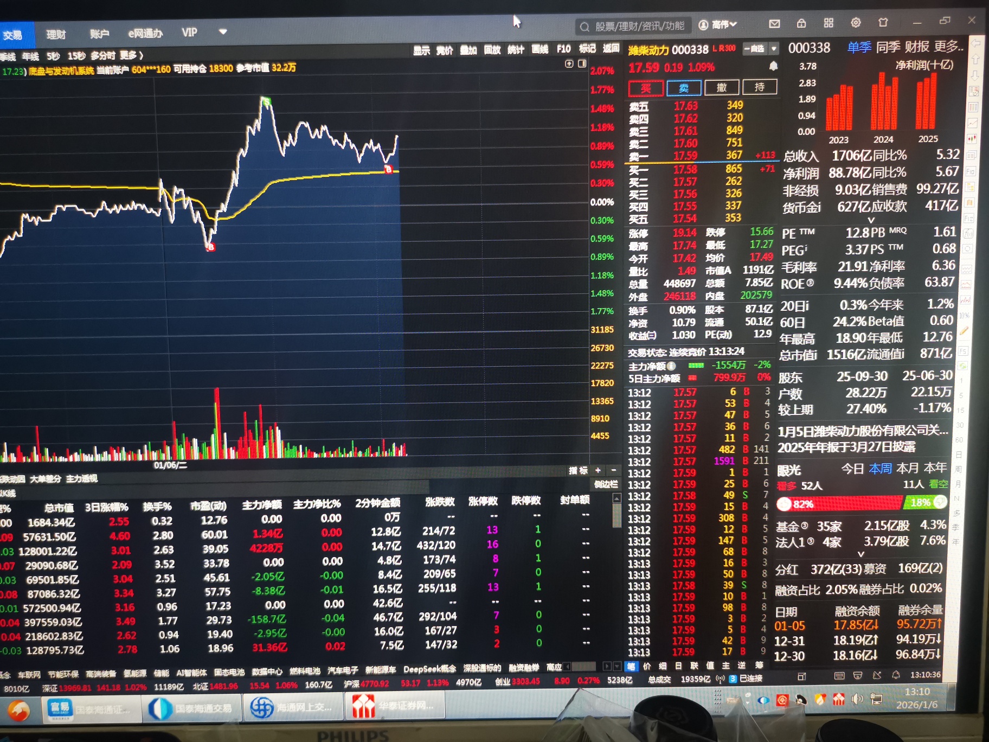This screenshot has height=742, width=989.
Task: Click the alarm bell icon in status bar
Action: (896, 675)
